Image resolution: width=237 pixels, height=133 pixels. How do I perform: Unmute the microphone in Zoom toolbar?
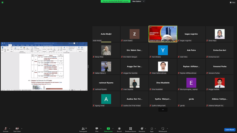click(x=6, y=129)
